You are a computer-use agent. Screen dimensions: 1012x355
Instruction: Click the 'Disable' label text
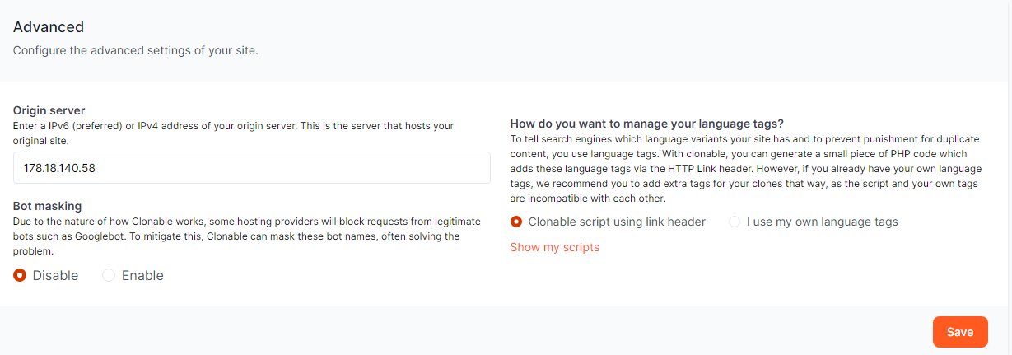coord(55,276)
